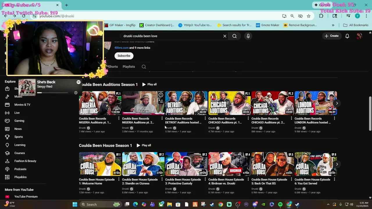Open new browser tab with plus button
This screenshot has width=372, height=209.
(67, 5)
